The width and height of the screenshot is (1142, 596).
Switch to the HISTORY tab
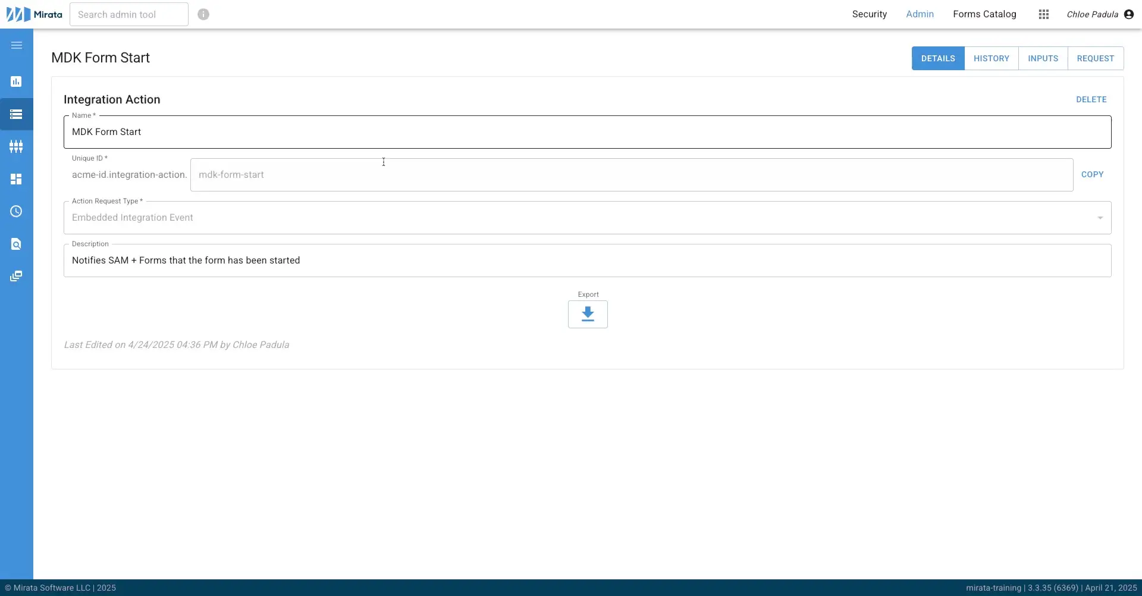point(992,58)
